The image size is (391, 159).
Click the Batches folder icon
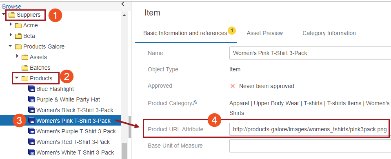pyautogui.click(x=24, y=68)
